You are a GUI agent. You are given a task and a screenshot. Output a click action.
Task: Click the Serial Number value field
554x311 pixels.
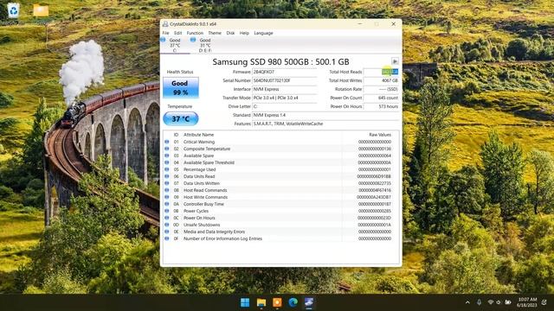285,80
